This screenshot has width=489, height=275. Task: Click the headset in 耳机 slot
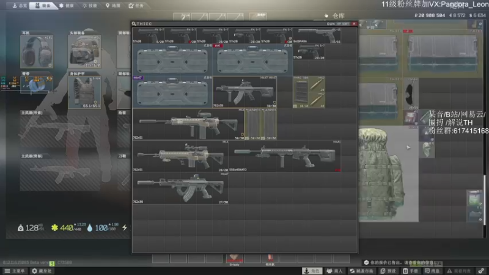coord(37,52)
